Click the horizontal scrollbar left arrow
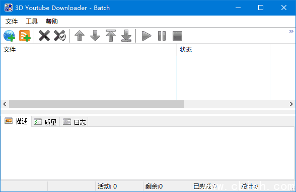The image size is (296, 192). pos(5,104)
